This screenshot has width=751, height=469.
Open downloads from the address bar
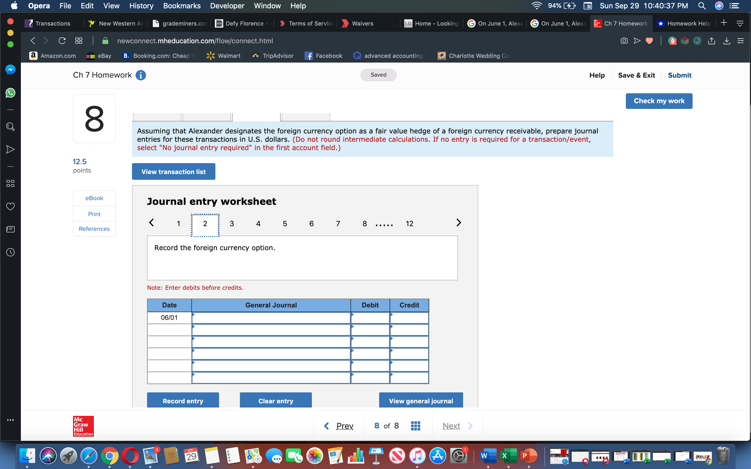tap(726, 41)
